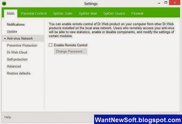
Task: Maximize the Settings window
Action: coord(166,3)
